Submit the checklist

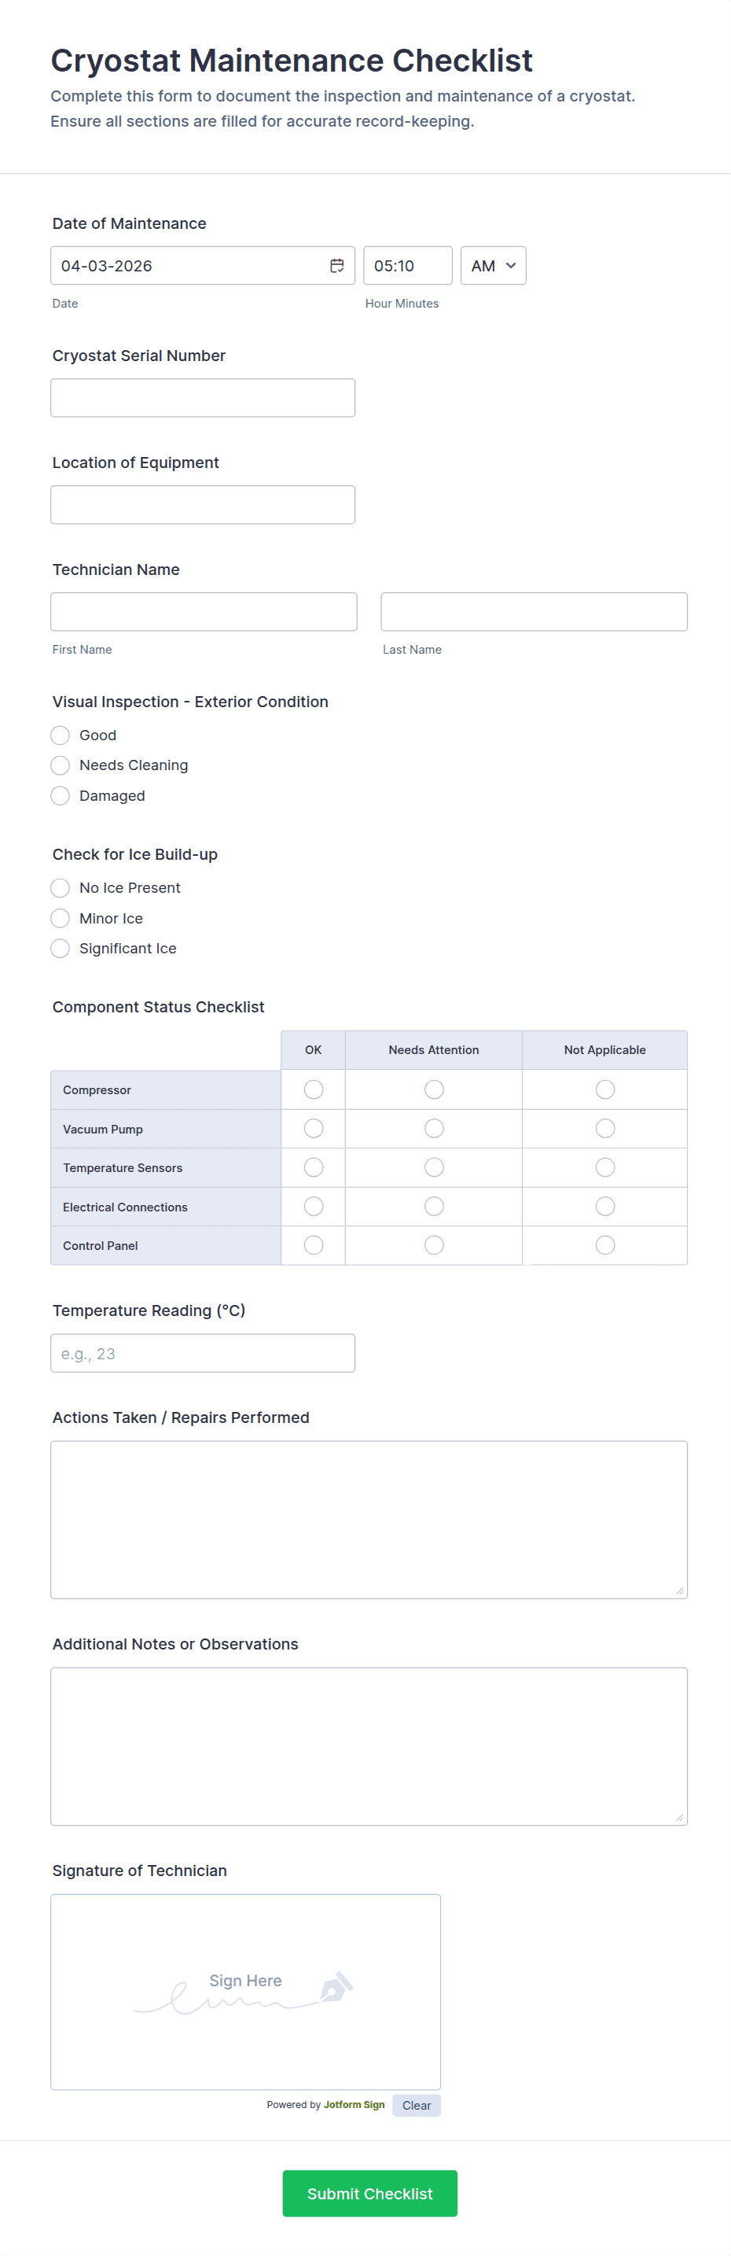369,2193
